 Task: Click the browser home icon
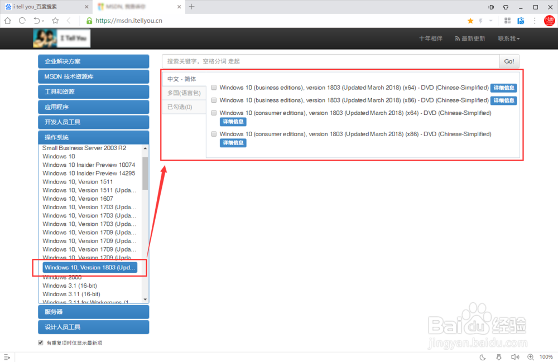point(7,21)
